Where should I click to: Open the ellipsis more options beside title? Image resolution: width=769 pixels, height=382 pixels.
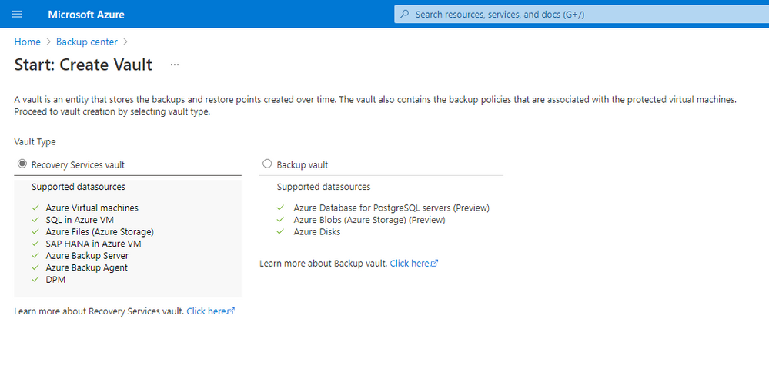[x=175, y=65]
